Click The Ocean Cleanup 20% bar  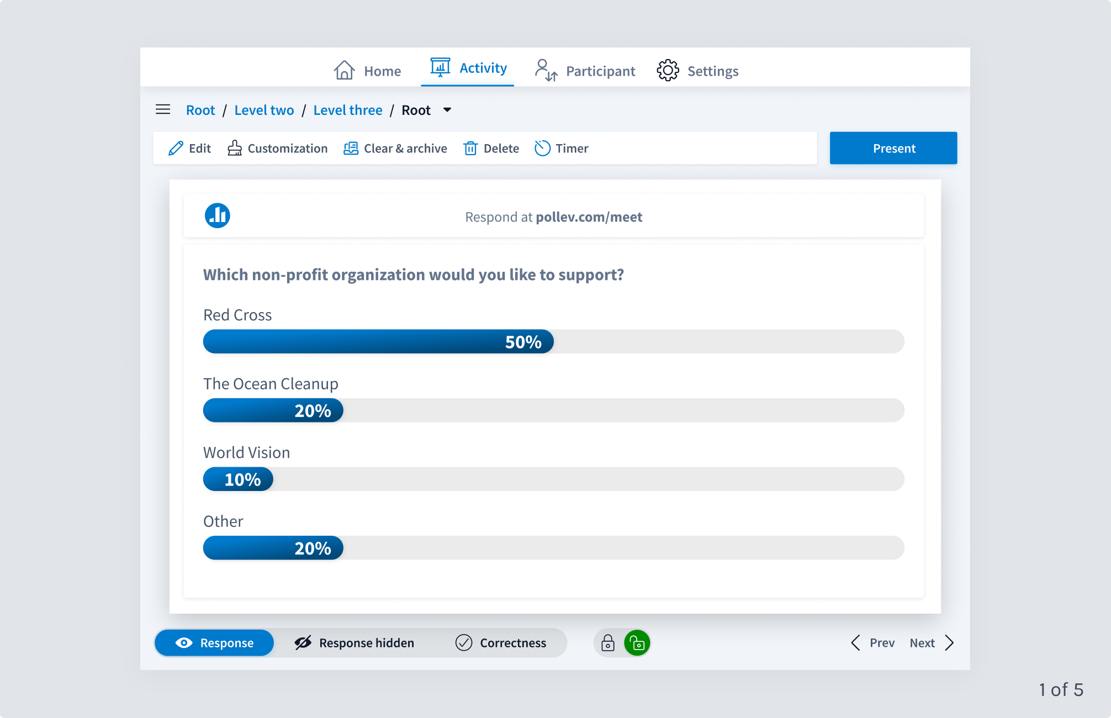(x=273, y=410)
